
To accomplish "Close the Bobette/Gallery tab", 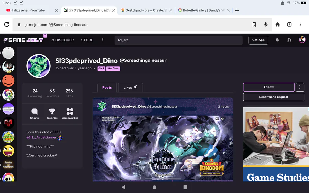I will [228, 10].
